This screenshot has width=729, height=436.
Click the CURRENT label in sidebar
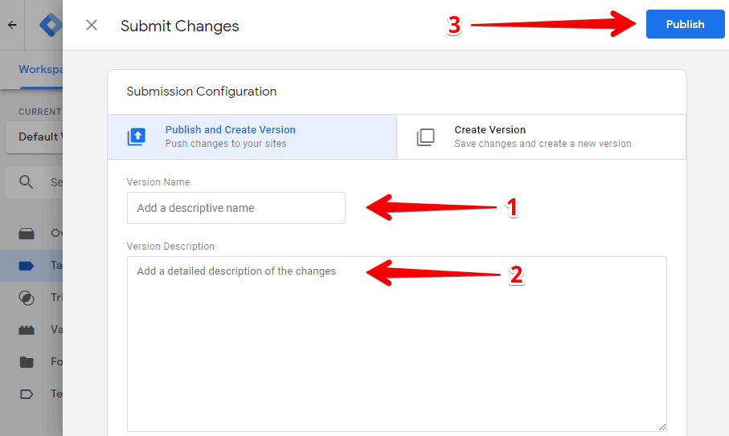click(40, 112)
